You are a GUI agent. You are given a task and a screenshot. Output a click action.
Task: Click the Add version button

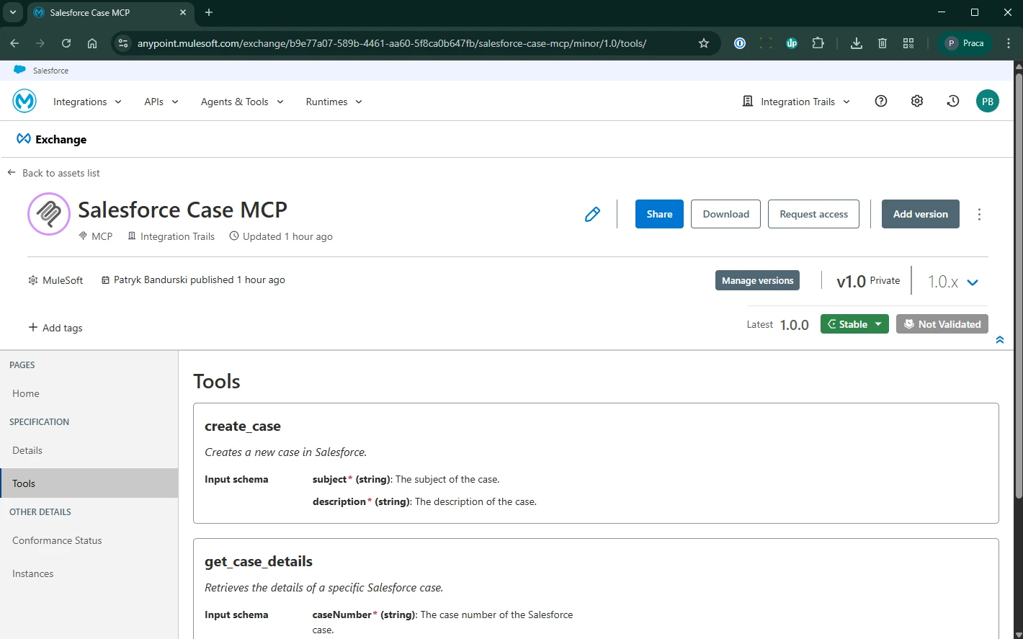920,214
